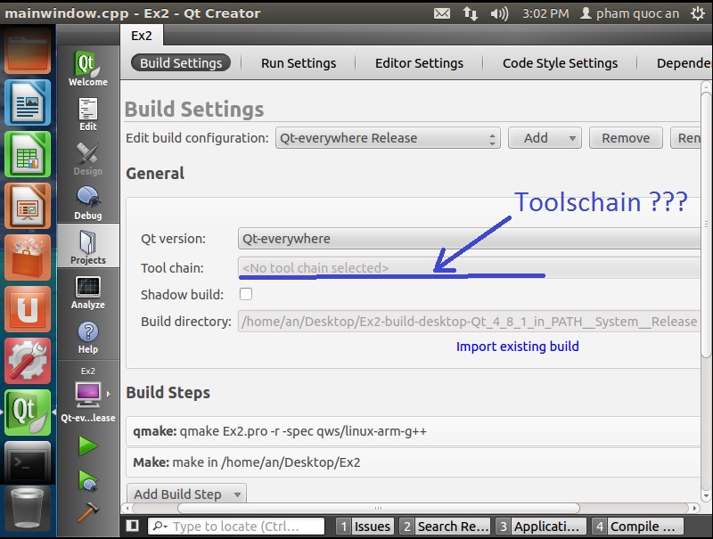This screenshot has height=539, width=713.
Task: Open the Tool chain combo box
Action: tap(469, 267)
